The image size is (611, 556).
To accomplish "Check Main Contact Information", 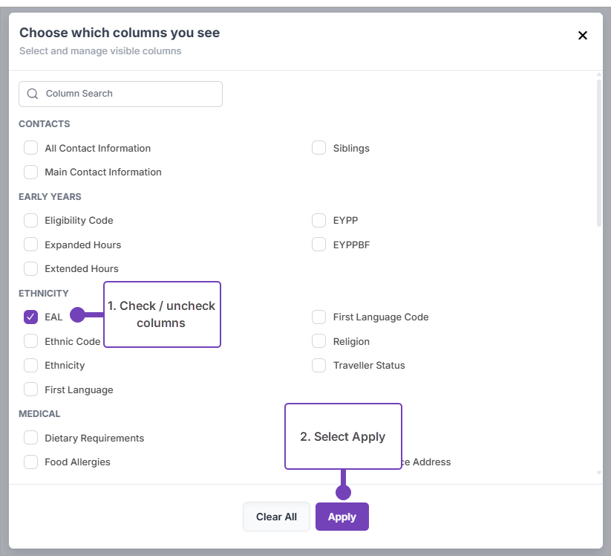I will click(30, 172).
